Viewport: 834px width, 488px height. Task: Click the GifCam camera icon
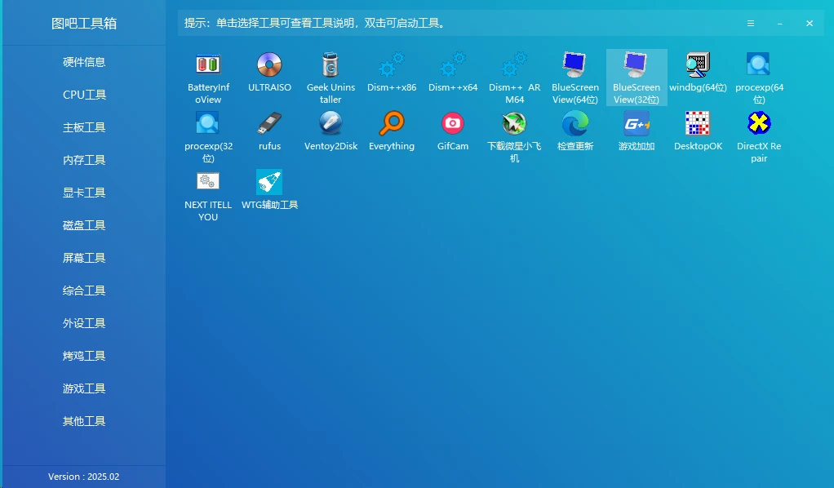coord(453,124)
